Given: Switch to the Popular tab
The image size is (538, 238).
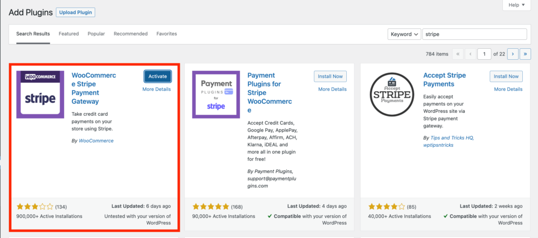Looking at the screenshot, I should (96, 34).
